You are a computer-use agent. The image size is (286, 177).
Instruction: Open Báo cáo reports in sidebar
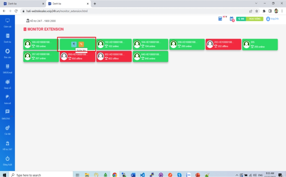[x=8, y=53]
